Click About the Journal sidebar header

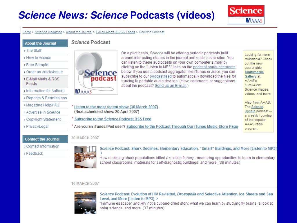click(45, 43)
